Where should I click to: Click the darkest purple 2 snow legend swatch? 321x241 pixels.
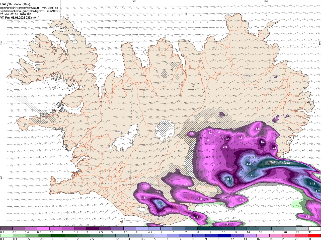[93, 228]
